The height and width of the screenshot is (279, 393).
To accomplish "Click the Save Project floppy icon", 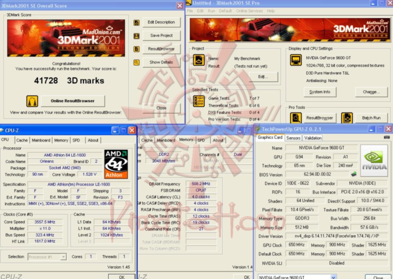I will pyautogui.click(x=137, y=36).
